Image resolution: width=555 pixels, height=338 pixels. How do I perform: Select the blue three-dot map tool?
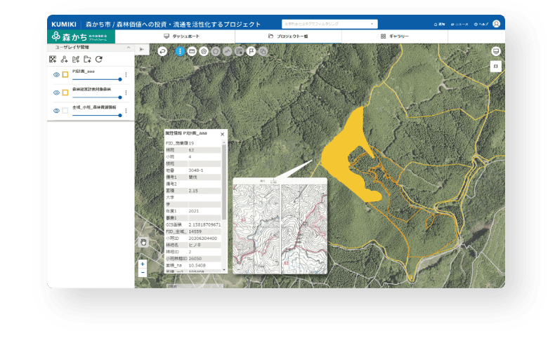[x=180, y=52]
